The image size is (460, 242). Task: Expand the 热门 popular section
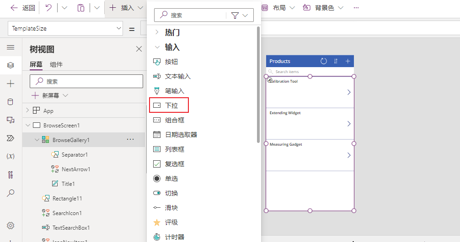click(x=157, y=32)
